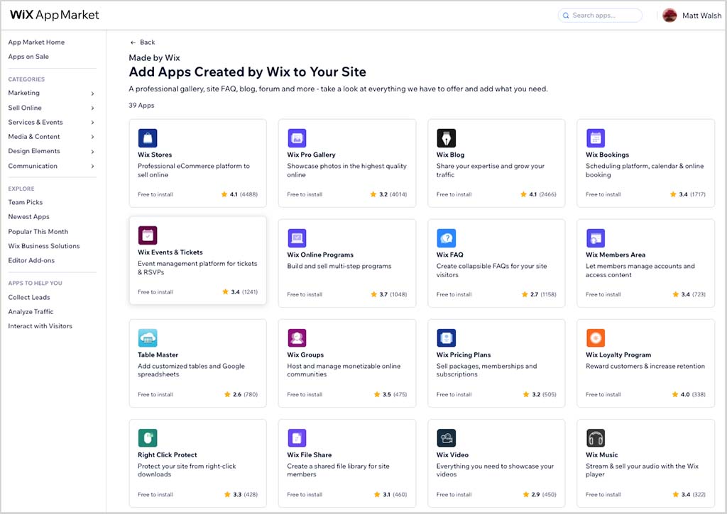The image size is (727, 514).
Task: Click the Table Master cloud icon
Action: click(x=148, y=338)
